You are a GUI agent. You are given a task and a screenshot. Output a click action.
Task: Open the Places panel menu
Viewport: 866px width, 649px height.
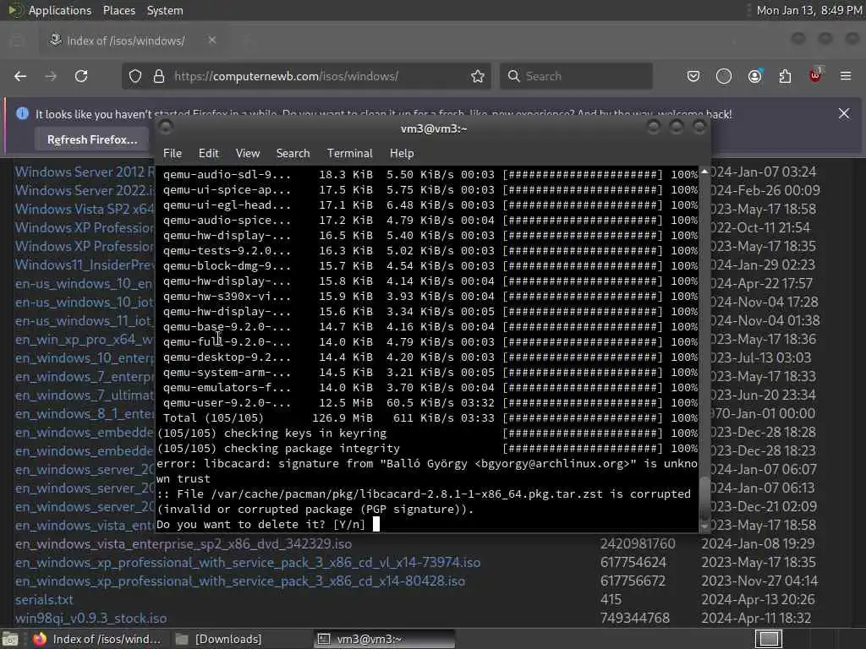(x=118, y=10)
